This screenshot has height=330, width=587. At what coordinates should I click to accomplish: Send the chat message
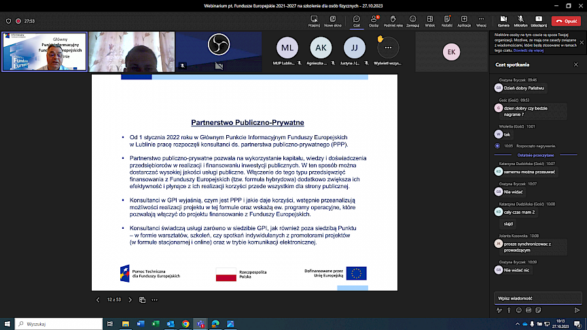coord(577,310)
